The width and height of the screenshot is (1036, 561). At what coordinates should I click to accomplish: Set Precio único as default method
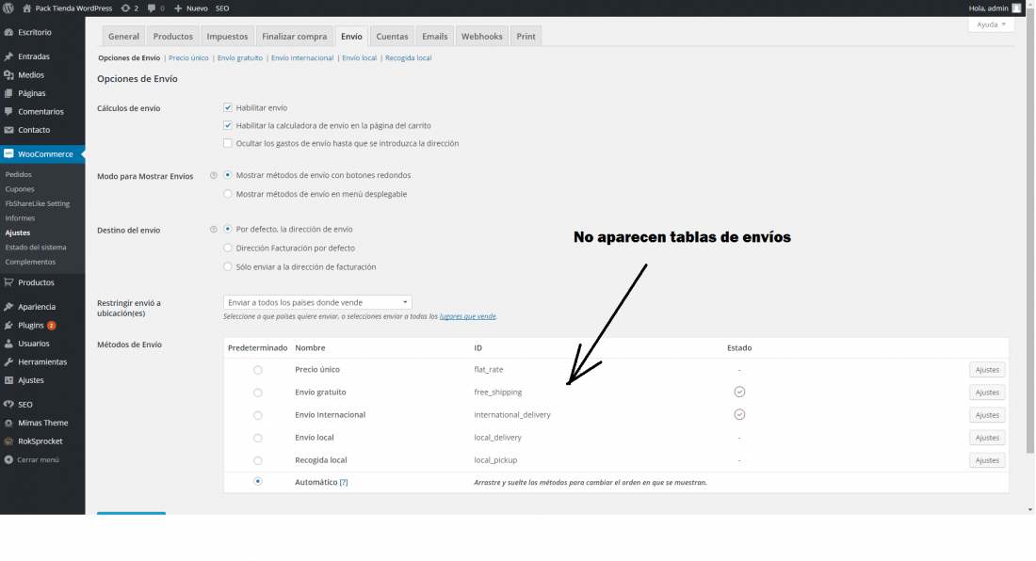point(258,370)
